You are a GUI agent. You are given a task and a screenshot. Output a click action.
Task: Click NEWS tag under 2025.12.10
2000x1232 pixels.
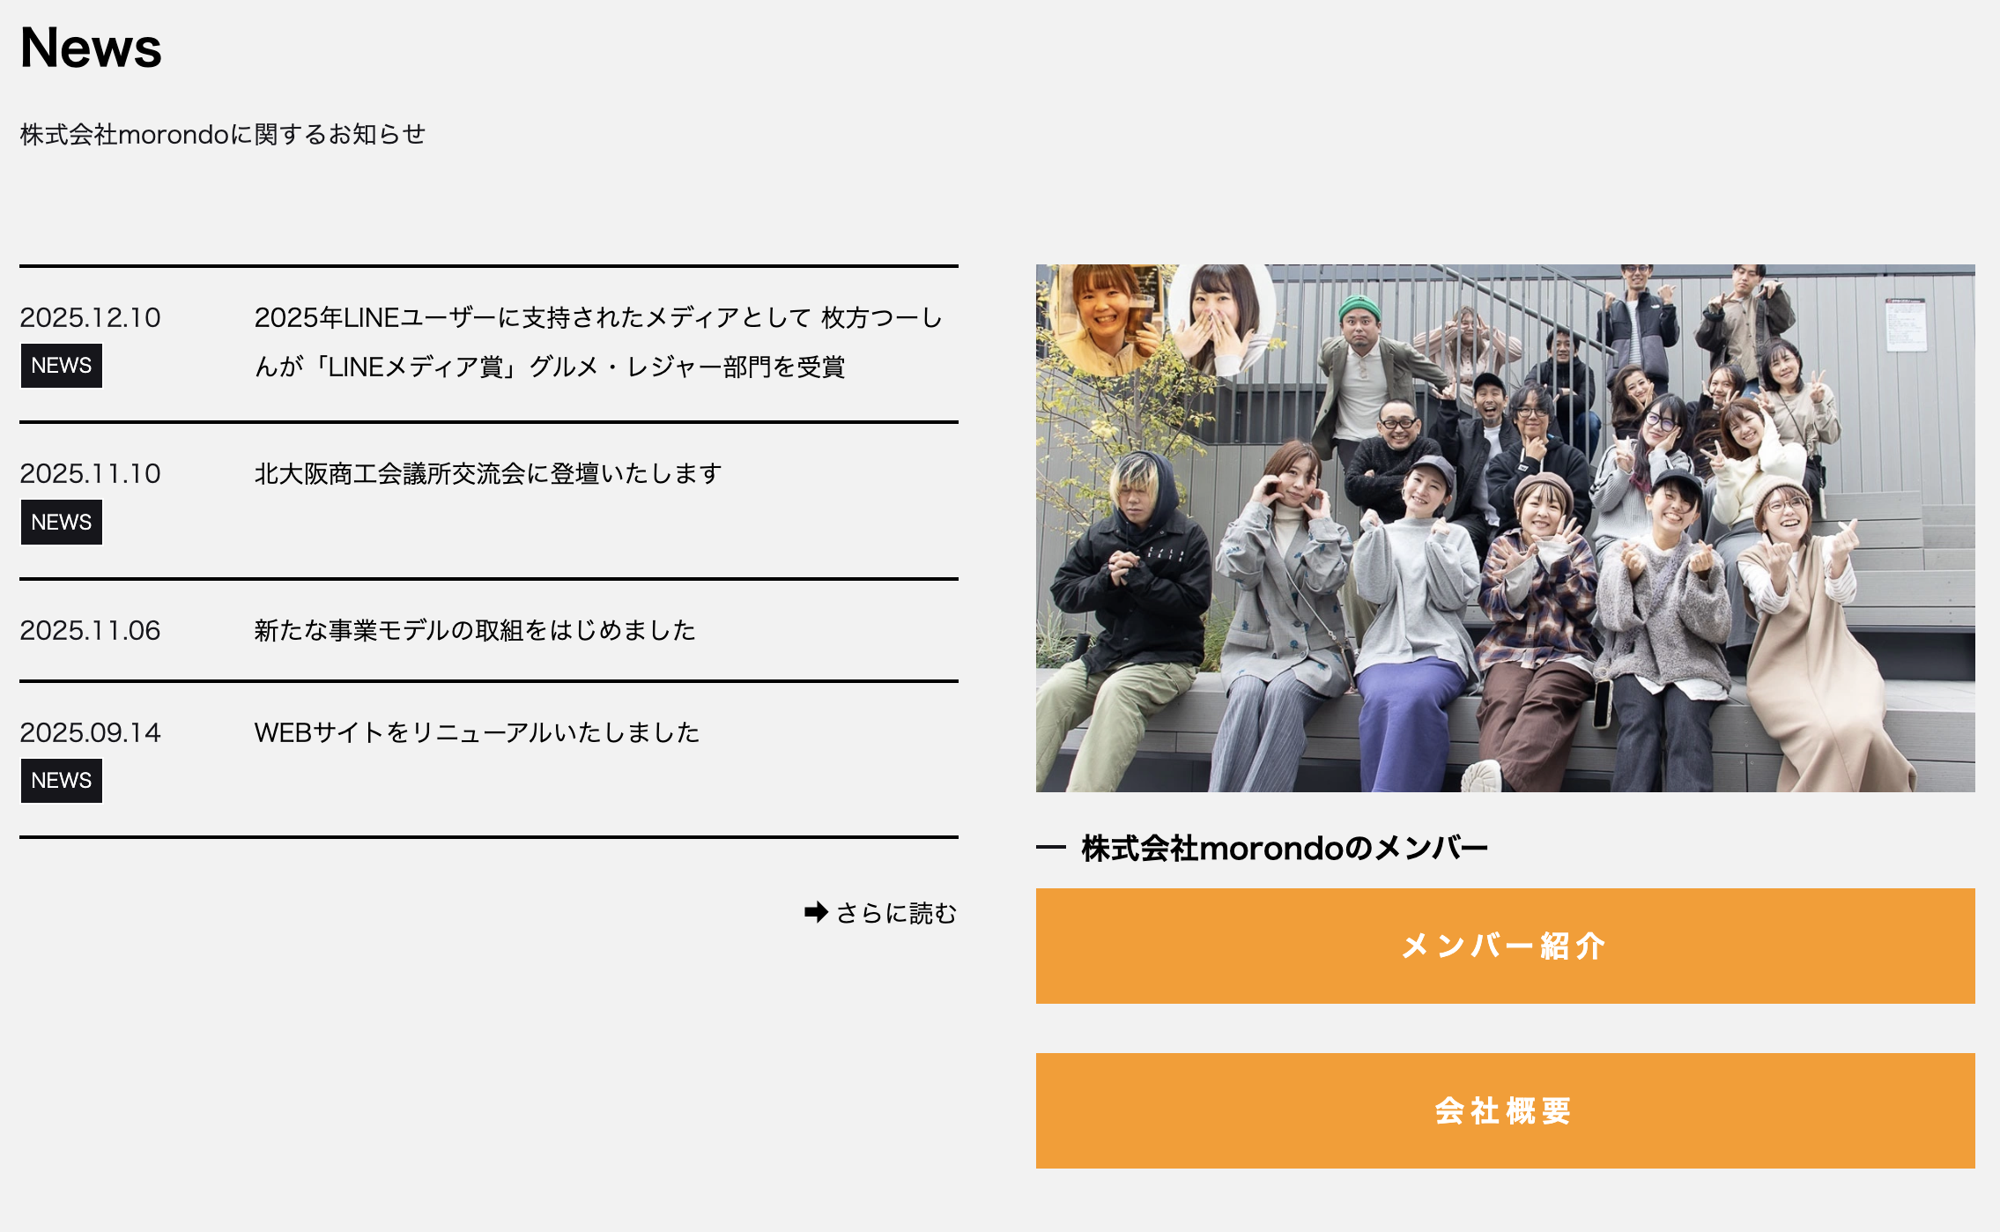tap(62, 366)
